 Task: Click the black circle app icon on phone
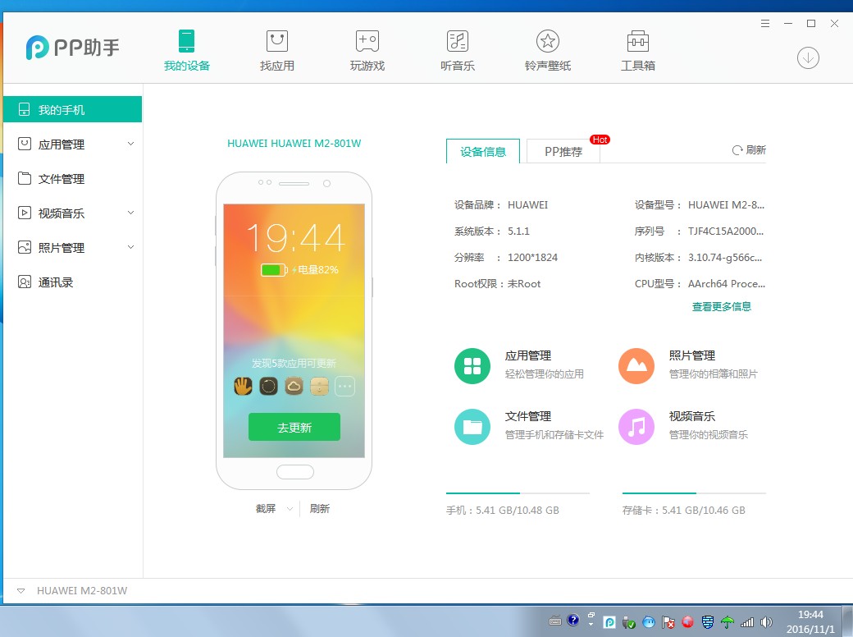tap(268, 387)
